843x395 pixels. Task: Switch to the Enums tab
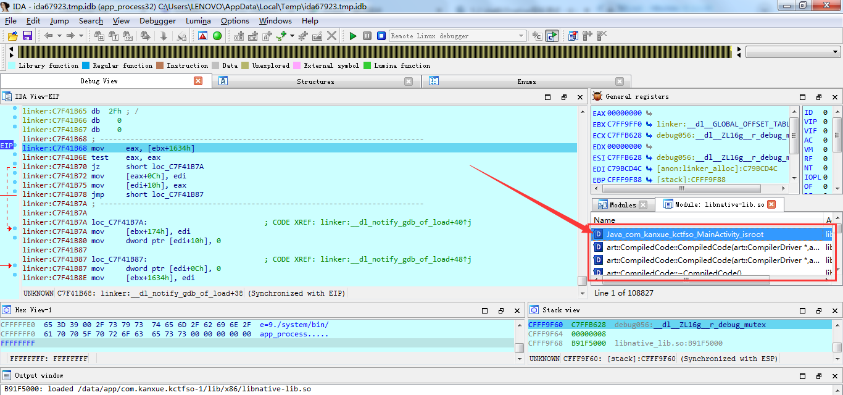pos(526,81)
